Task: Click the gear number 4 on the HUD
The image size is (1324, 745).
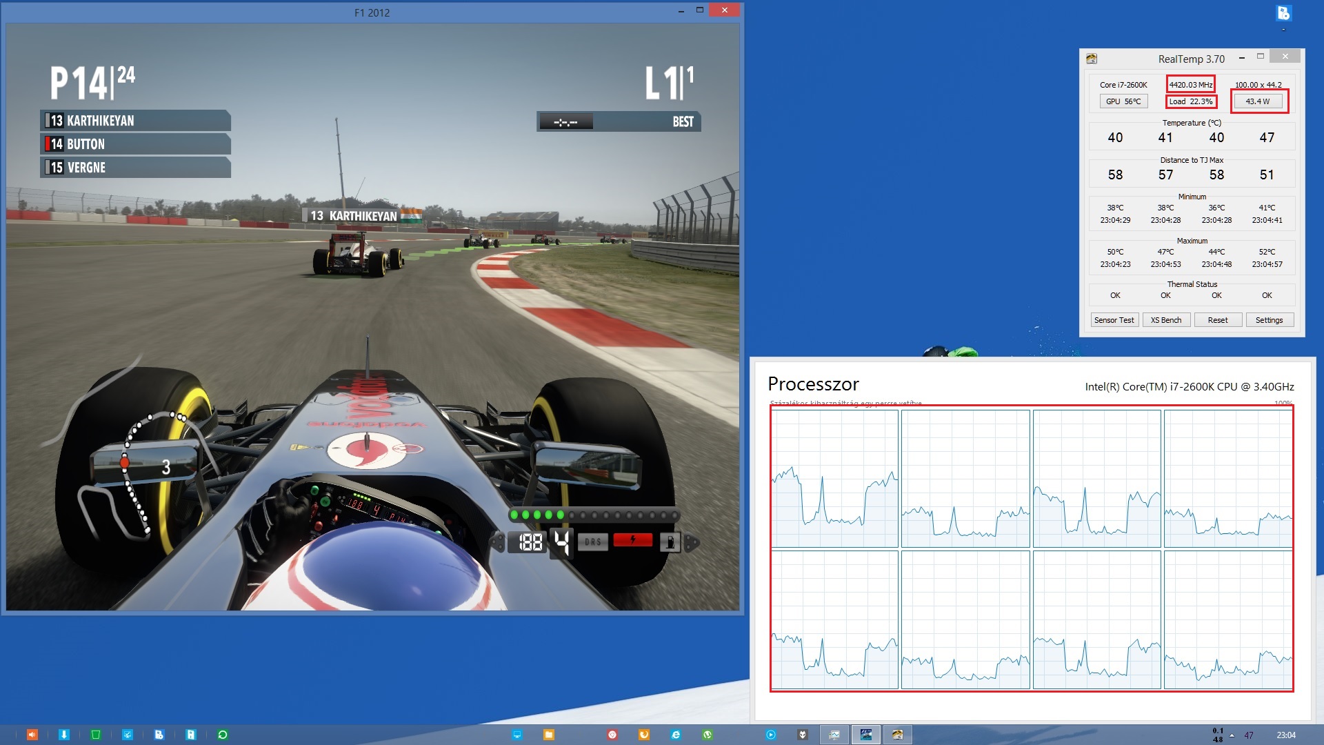Action: point(562,543)
